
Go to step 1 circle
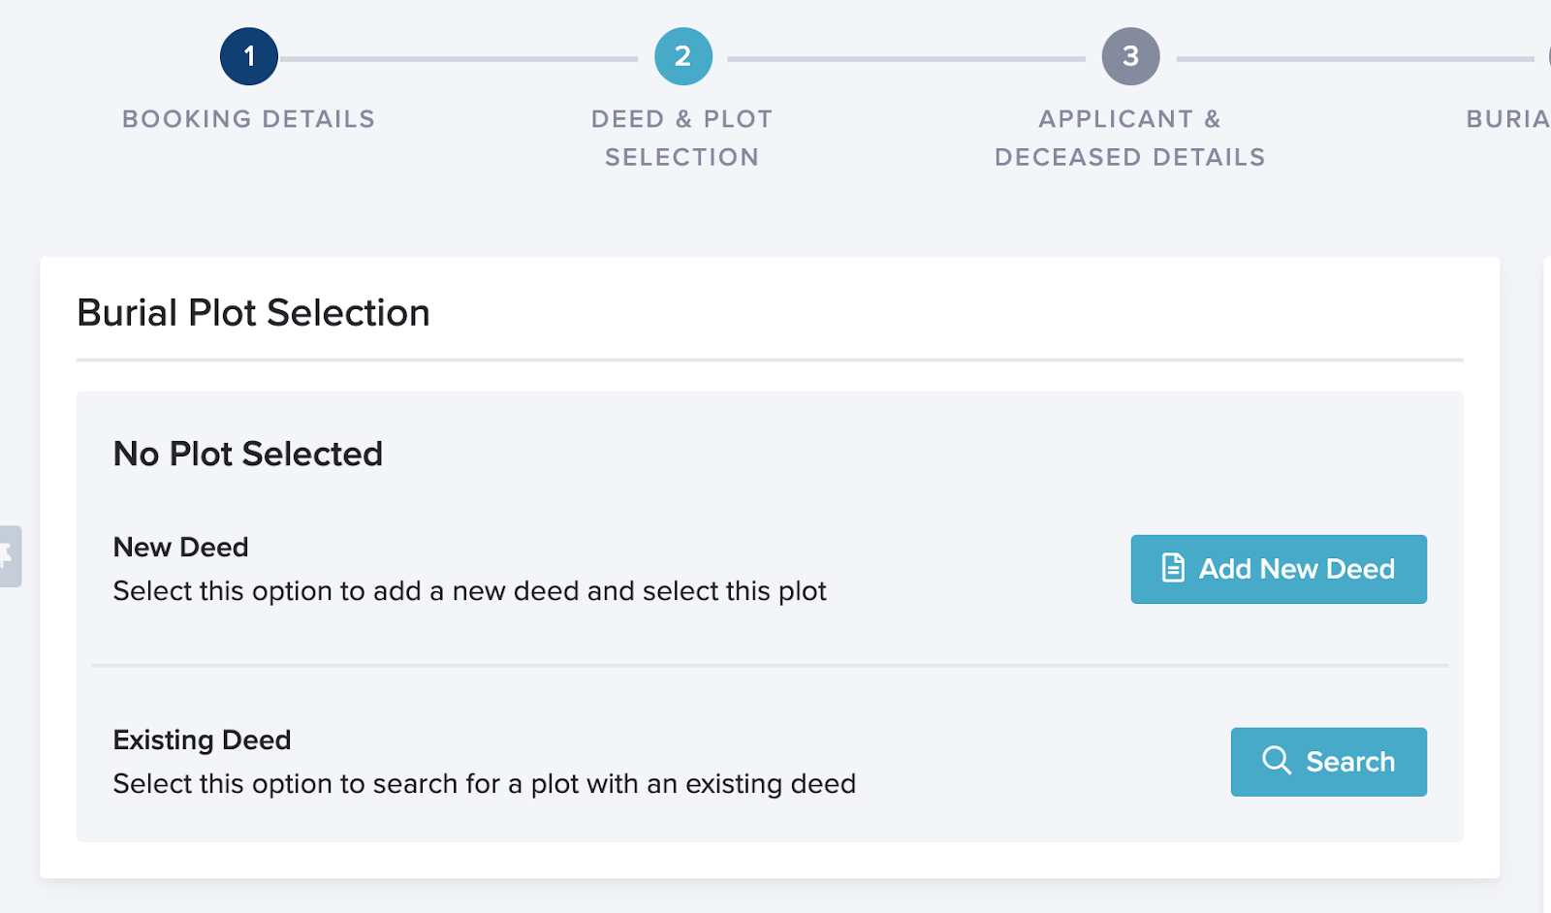pos(249,57)
